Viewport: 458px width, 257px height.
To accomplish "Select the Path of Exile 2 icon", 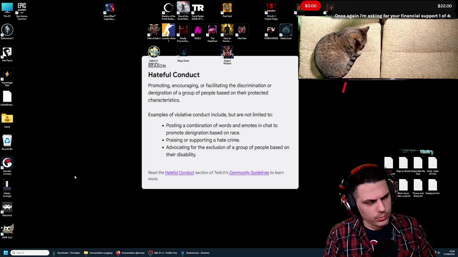I will 154,32.
